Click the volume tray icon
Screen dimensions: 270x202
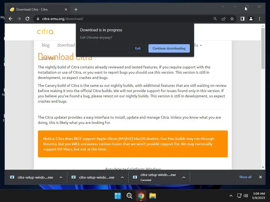click(246, 196)
